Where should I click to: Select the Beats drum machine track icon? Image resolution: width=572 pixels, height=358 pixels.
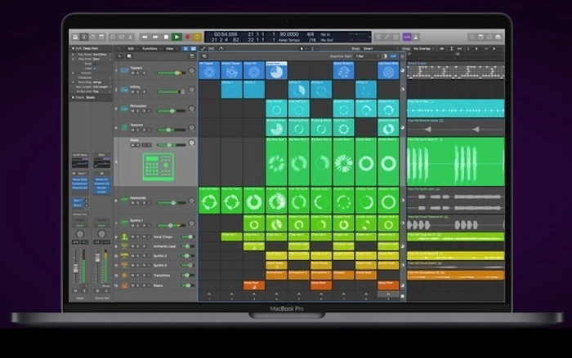tap(158, 167)
